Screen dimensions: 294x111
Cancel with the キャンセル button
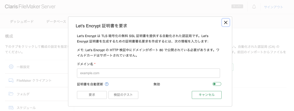207,95
